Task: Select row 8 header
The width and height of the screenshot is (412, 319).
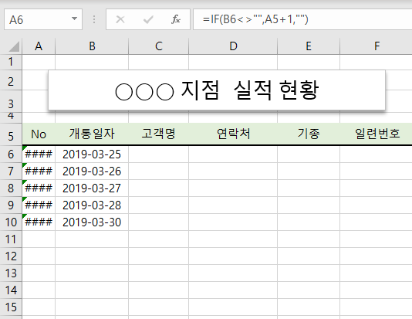Action: (x=11, y=188)
